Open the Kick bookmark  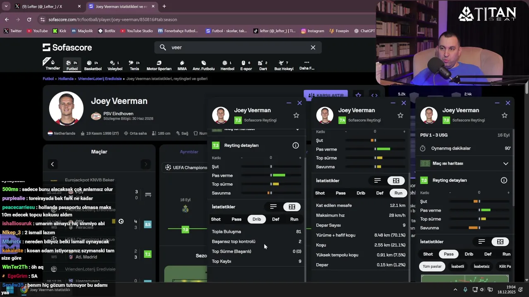(60, 31)
